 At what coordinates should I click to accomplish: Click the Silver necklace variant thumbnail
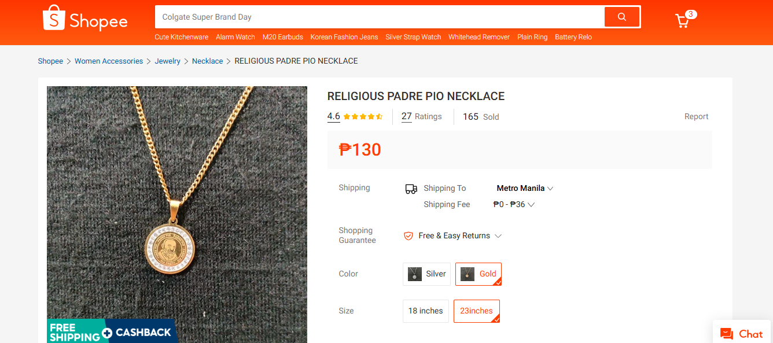(x=415, y=274)
